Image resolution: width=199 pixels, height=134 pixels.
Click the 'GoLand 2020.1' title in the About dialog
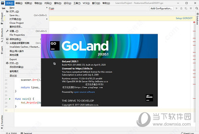click(70, 61)
